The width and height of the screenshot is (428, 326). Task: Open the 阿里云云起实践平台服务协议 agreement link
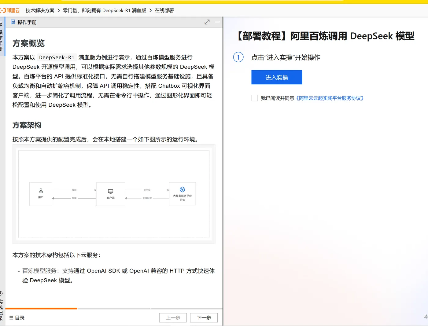(x=330, y=98)
